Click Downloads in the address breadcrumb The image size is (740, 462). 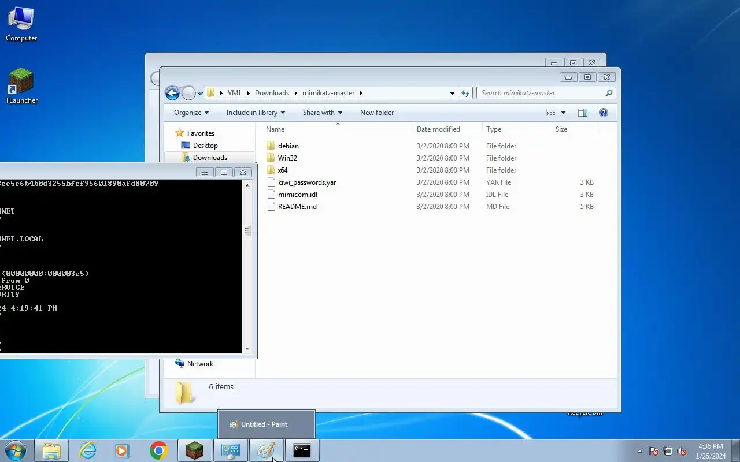coord(272,93)
